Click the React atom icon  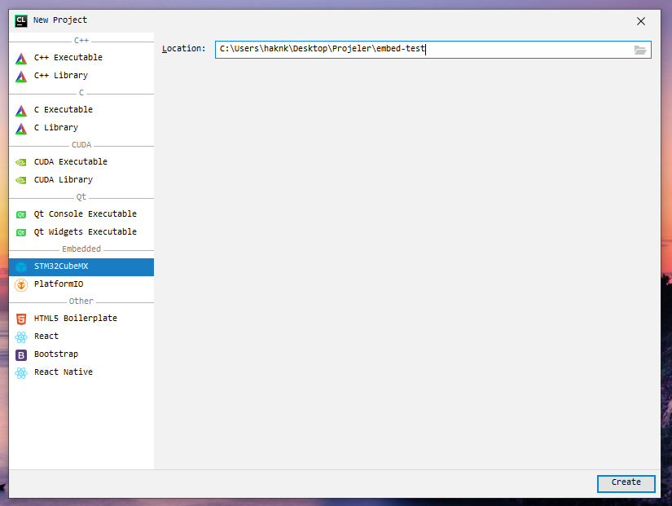click(x=21, y=337)
